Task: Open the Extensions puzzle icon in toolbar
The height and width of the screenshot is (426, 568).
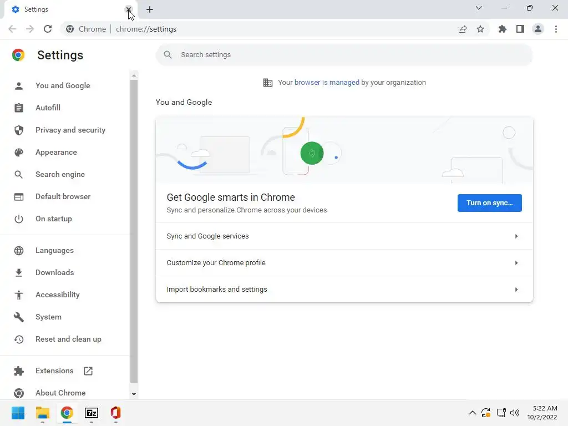Action: pos(502,29)
